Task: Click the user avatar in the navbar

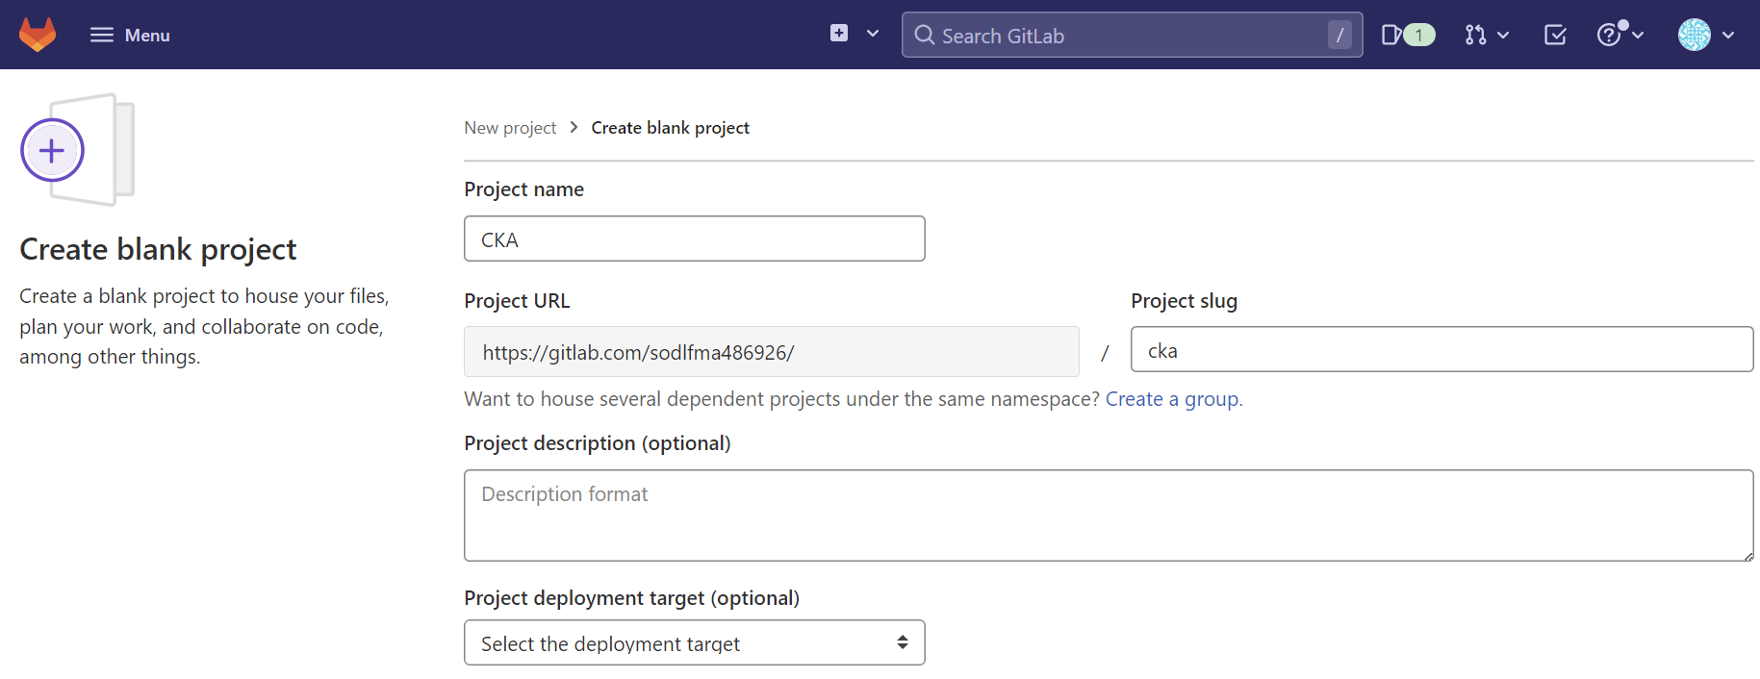Action: click(x=1694, y=36)
